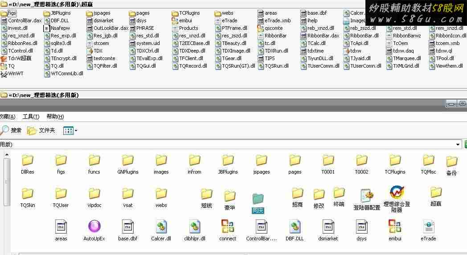The image size is (467, 255).
Task: Expand the address bar dropdown arrow
Action: [x=458, y=145]
